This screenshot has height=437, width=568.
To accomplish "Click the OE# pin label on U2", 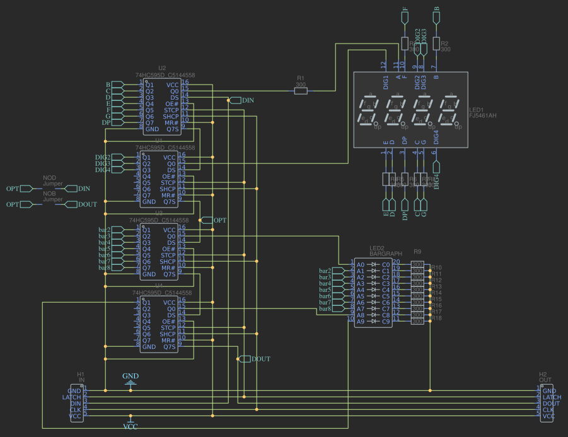I will click(x=172, y=103).
